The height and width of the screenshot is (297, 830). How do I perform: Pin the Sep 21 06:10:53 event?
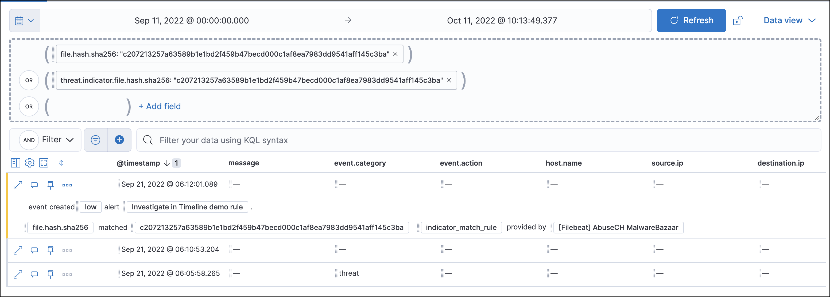click(51, 250)
